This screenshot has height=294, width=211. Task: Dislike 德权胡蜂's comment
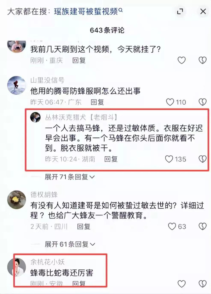pyautogui.click(x=203, y=226)
